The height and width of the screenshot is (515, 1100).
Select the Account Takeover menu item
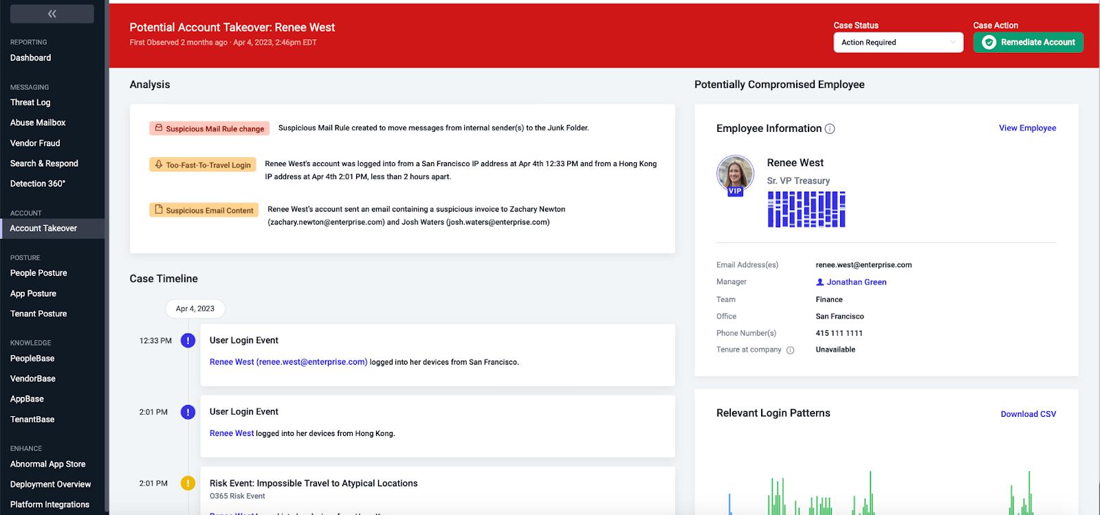pyautogui.click(x=52, y=228)
